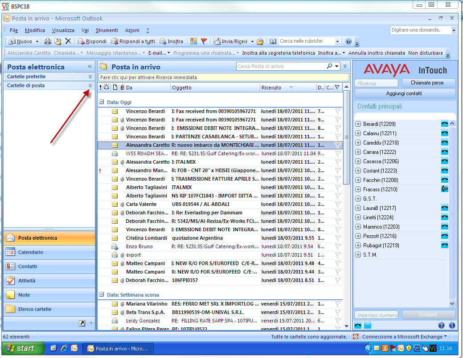Click call icon next to Fracass (12210)
Viewport: 463px width, 358px height.
point(444,189)
